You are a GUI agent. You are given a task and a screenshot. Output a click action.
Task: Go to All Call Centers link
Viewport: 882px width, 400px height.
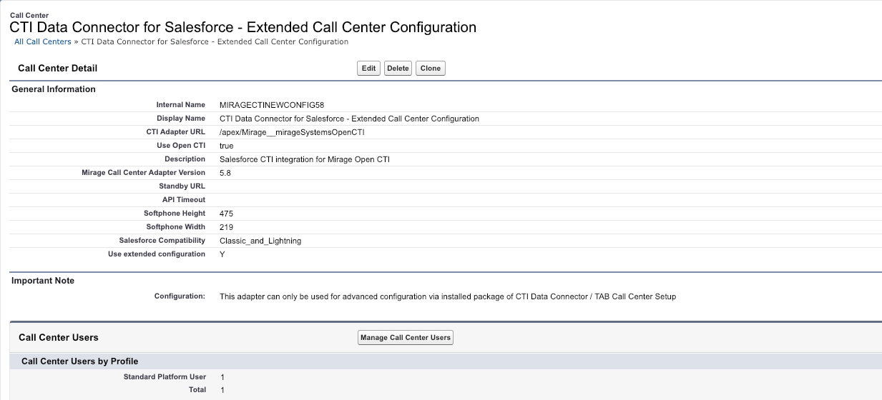point(43,42)
